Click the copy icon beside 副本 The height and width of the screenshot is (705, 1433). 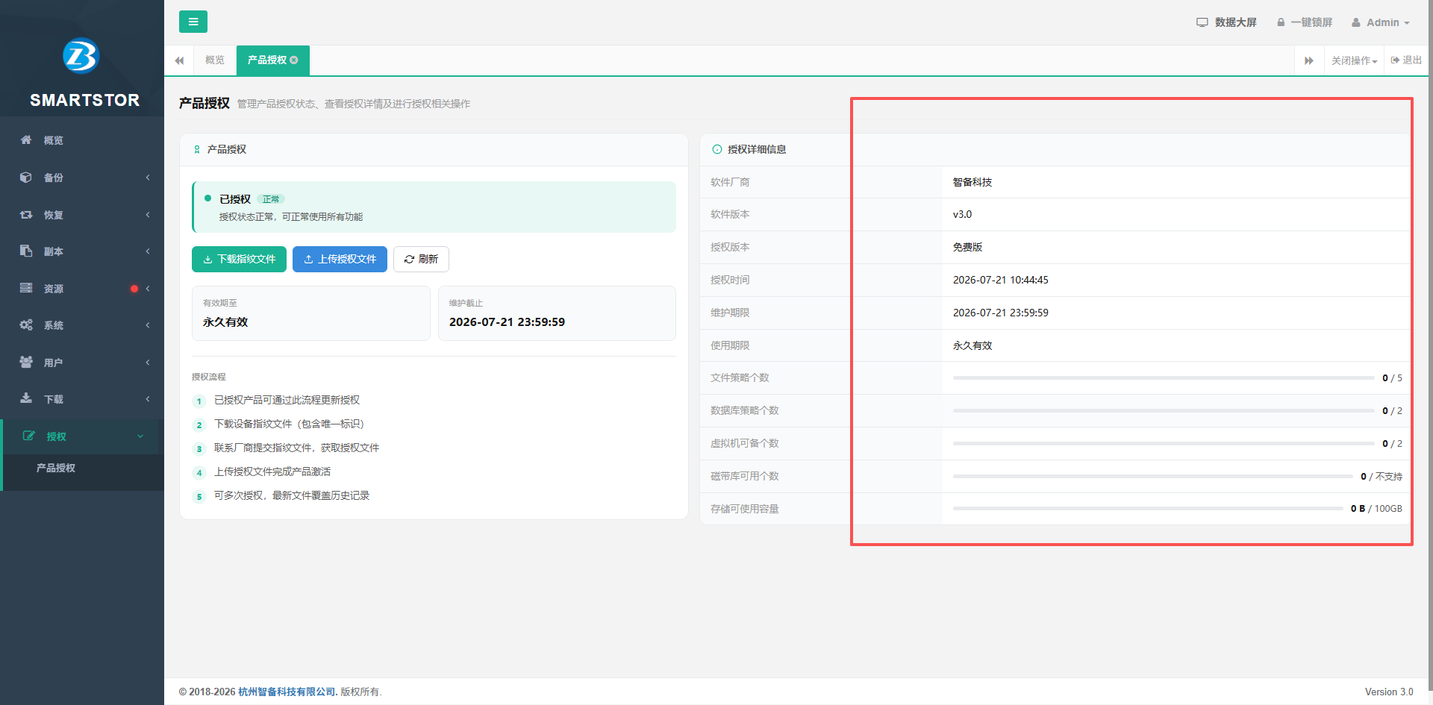pos(26,251)
